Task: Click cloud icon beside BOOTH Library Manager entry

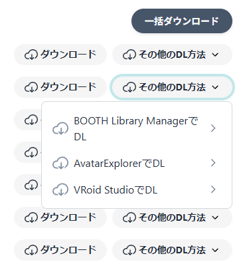Action: click(60, 128)
